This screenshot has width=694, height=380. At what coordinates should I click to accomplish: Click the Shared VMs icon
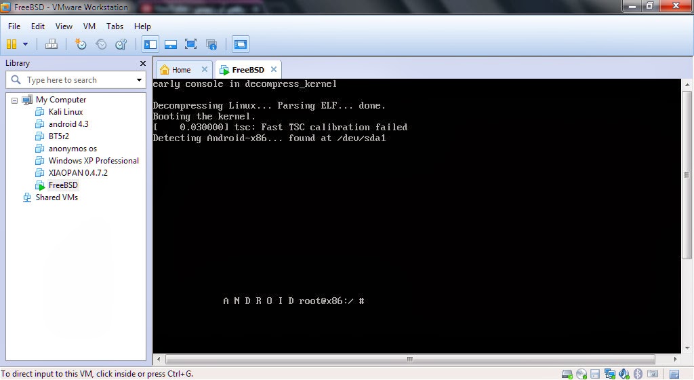(27, 197)
